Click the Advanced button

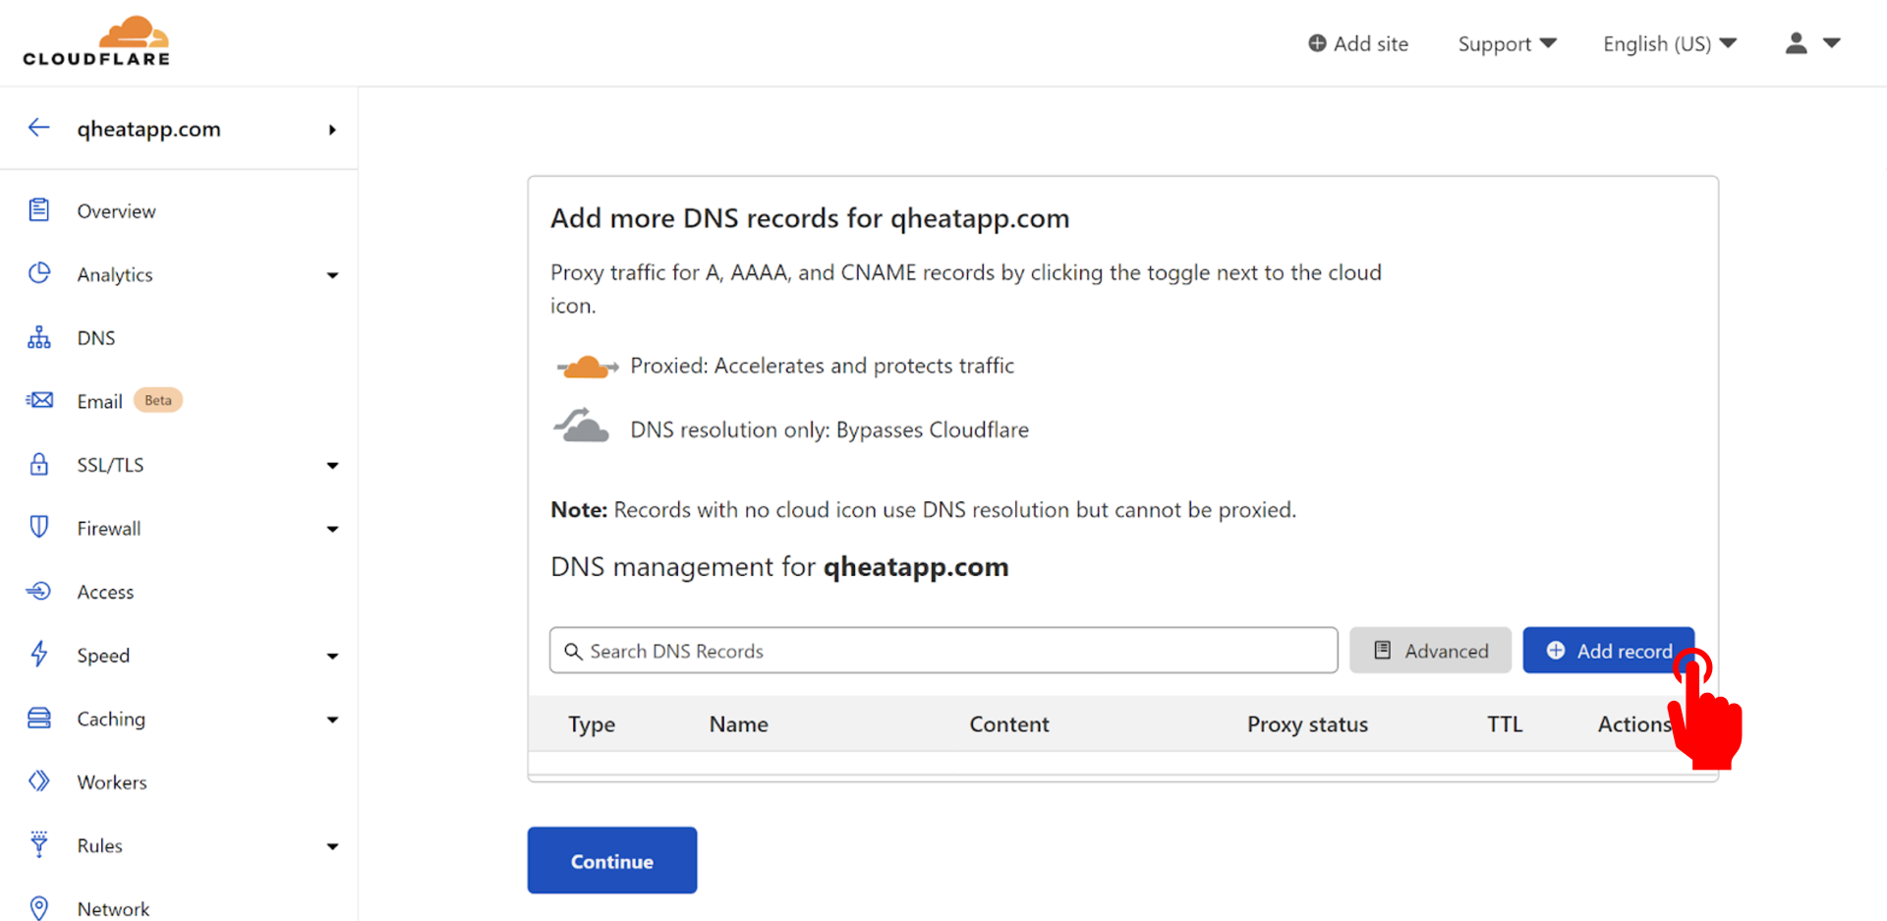pos(1430,651)
